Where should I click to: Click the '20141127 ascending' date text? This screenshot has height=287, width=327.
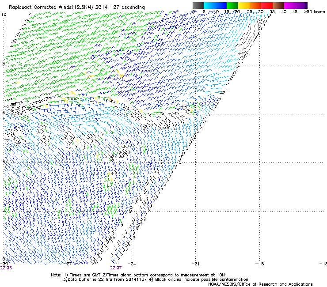120,7
